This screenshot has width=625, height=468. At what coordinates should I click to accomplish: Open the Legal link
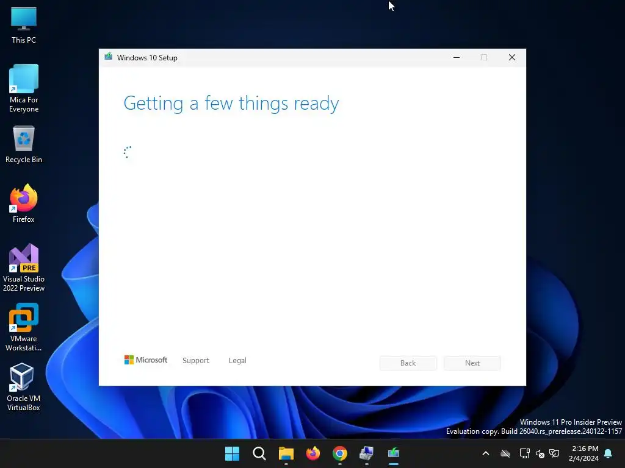pos(237,361)
